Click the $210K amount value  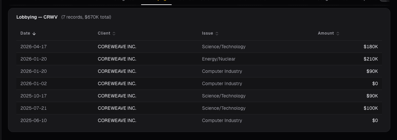(x=371, y=59)
